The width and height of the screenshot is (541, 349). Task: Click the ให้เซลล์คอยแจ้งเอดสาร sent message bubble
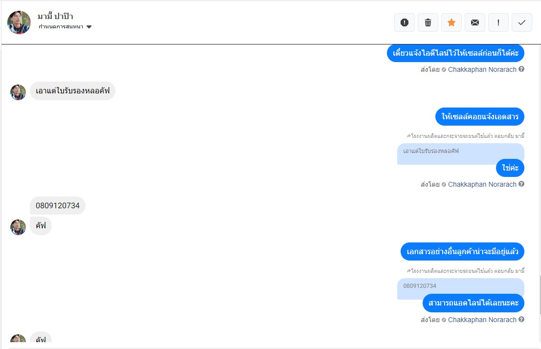click(x=479, y=117)
